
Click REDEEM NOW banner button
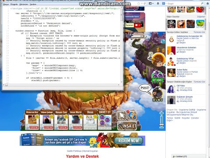tap(129, 140)
